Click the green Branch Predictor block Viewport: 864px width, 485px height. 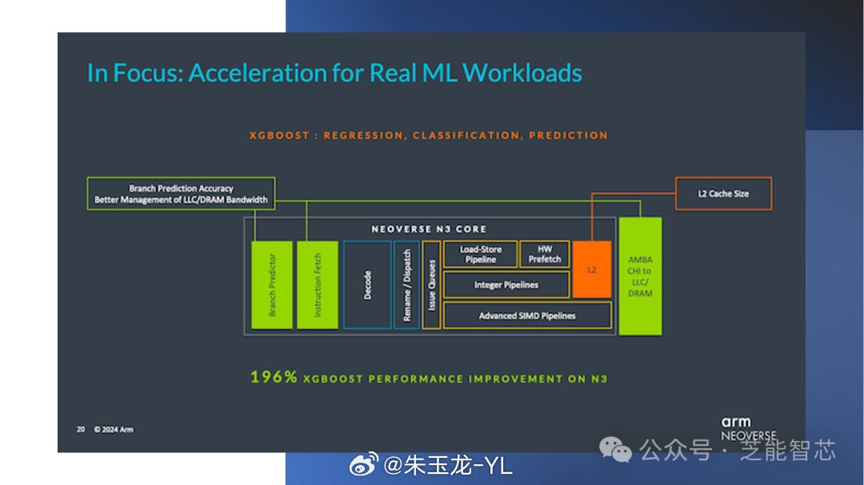272,284
